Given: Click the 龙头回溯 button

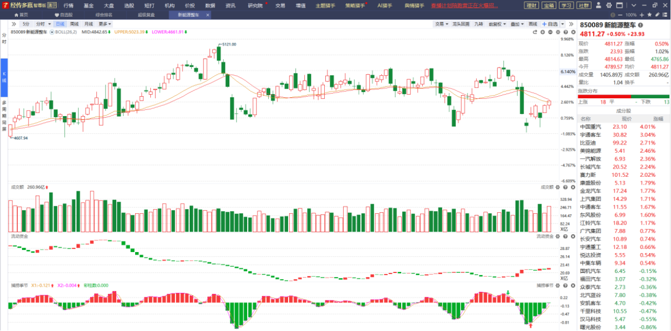Looking at the screenshot, I should (460, 24).
